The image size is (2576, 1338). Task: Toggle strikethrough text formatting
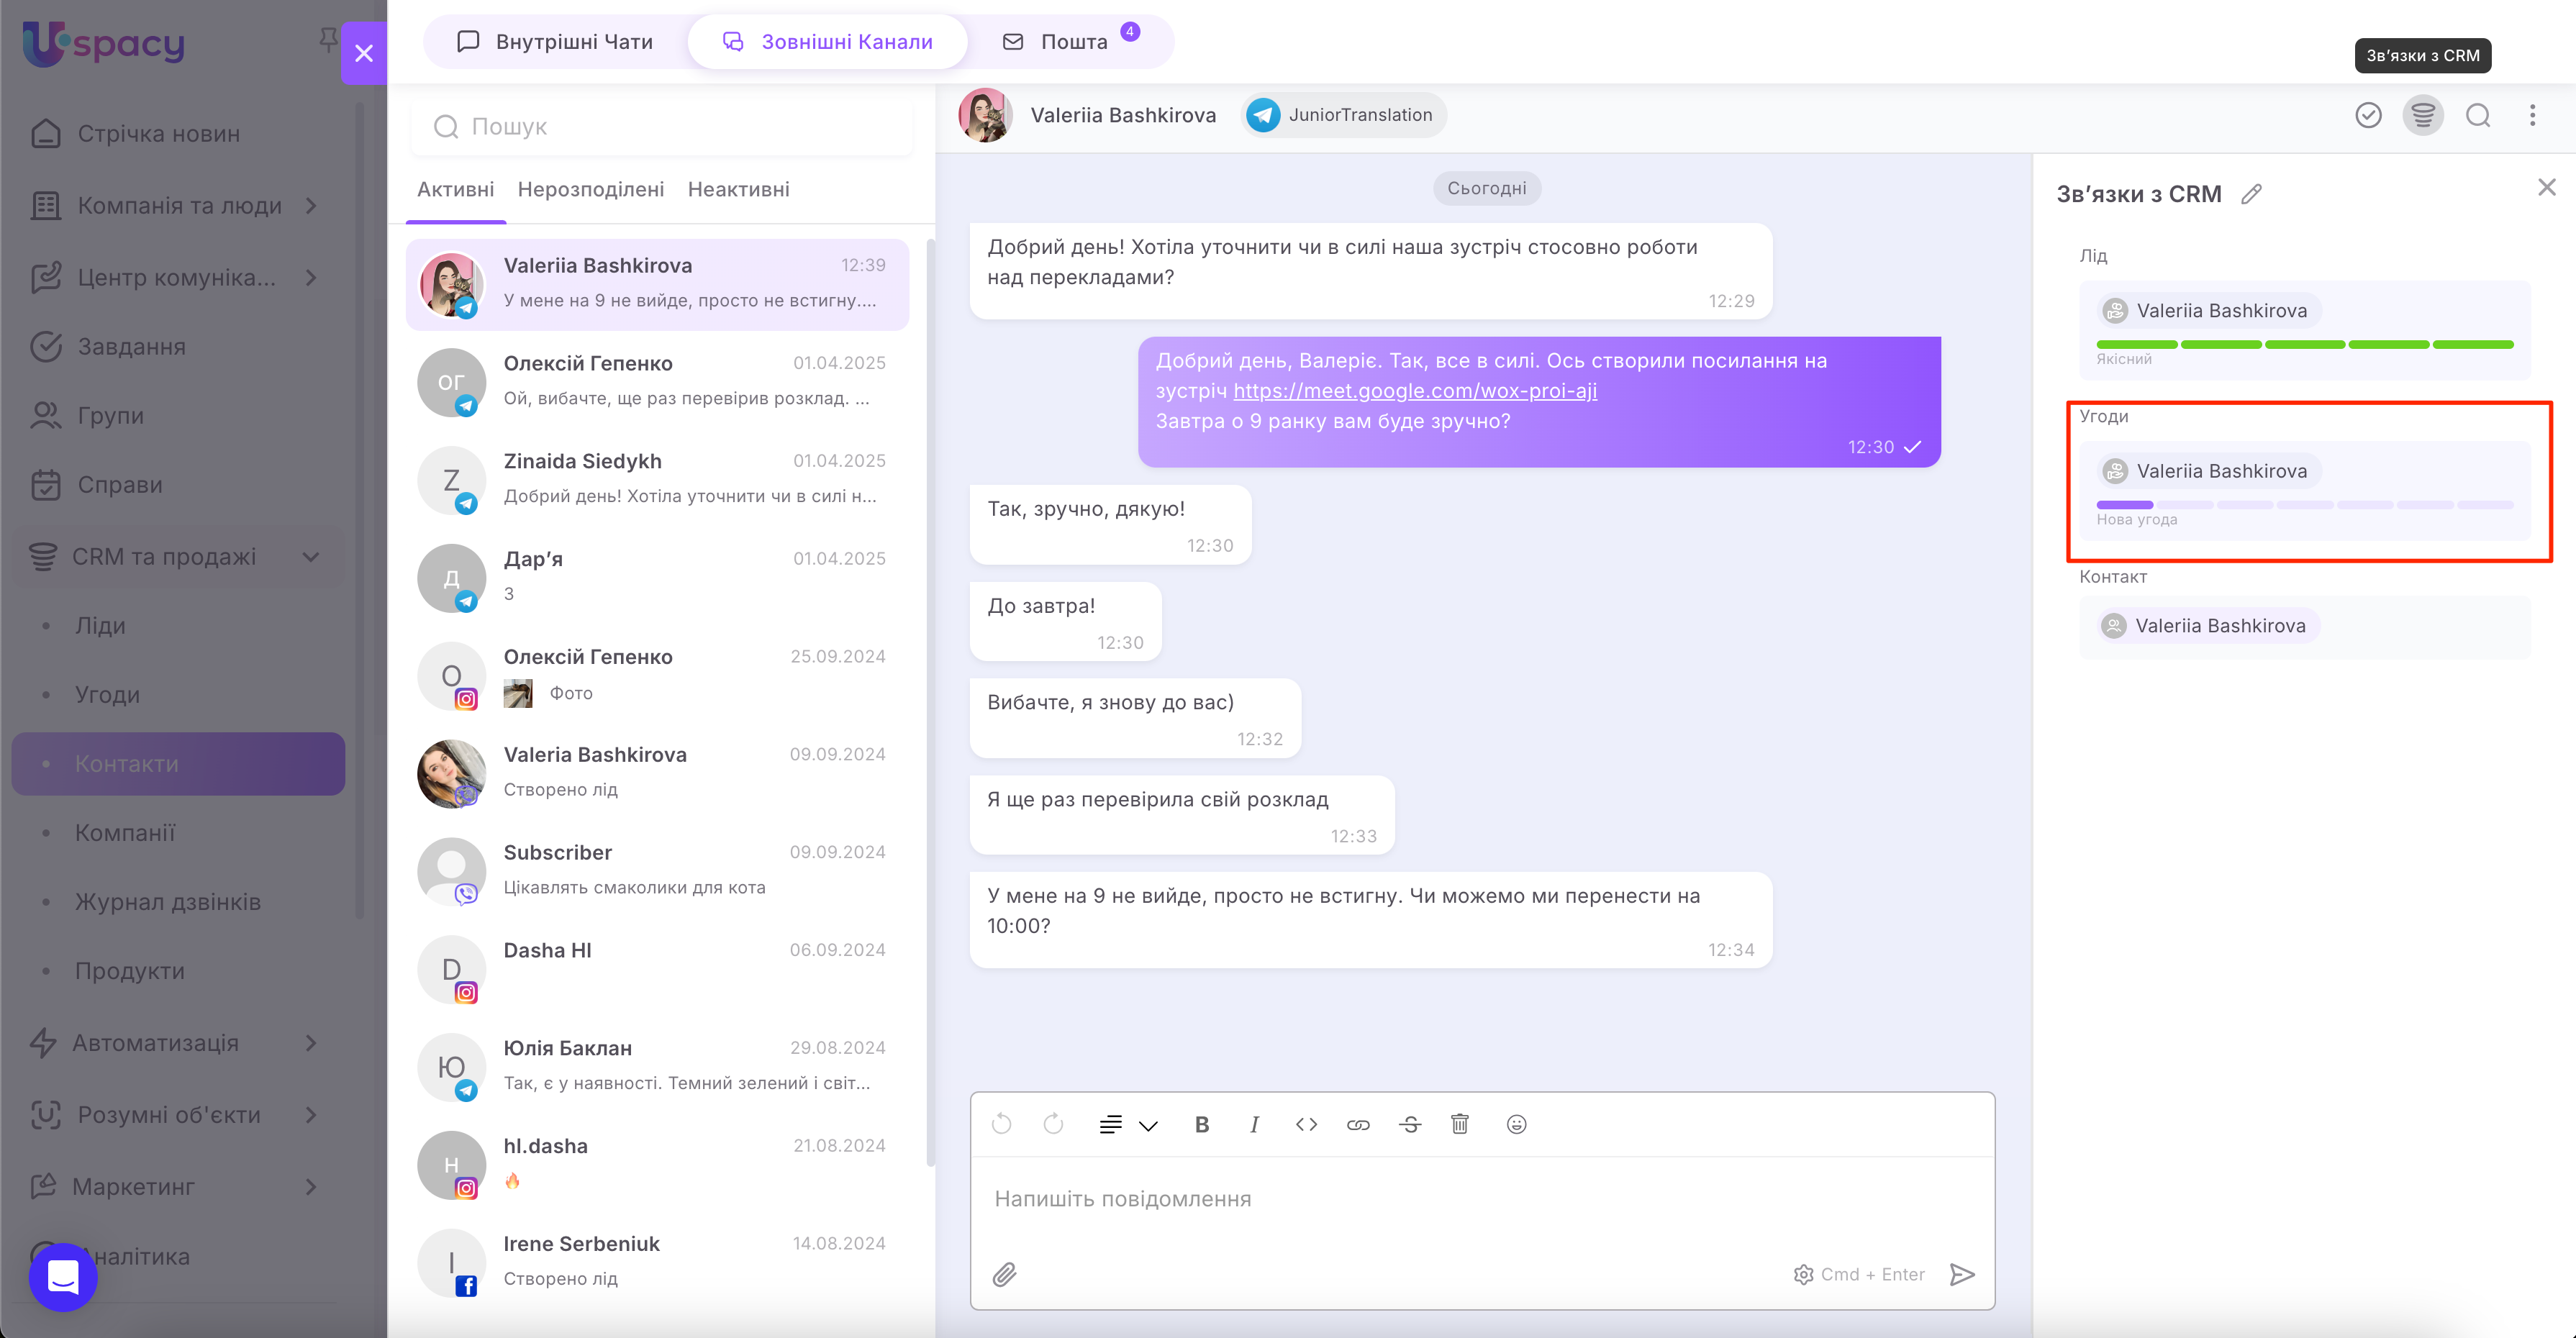tap(1410, 1124)
